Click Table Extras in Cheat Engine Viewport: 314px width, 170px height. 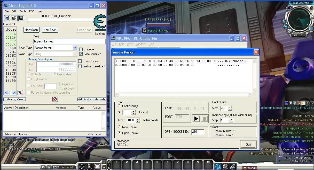click(x=94, y=134)
